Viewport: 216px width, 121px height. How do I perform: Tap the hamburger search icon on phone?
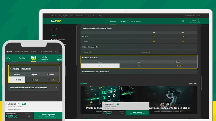(x=8, y=58)
